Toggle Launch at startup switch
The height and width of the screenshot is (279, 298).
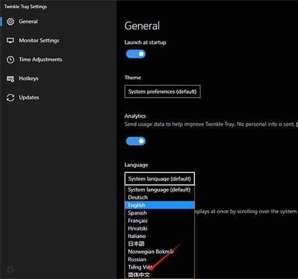pyautogui.click(x=136, y=54)
